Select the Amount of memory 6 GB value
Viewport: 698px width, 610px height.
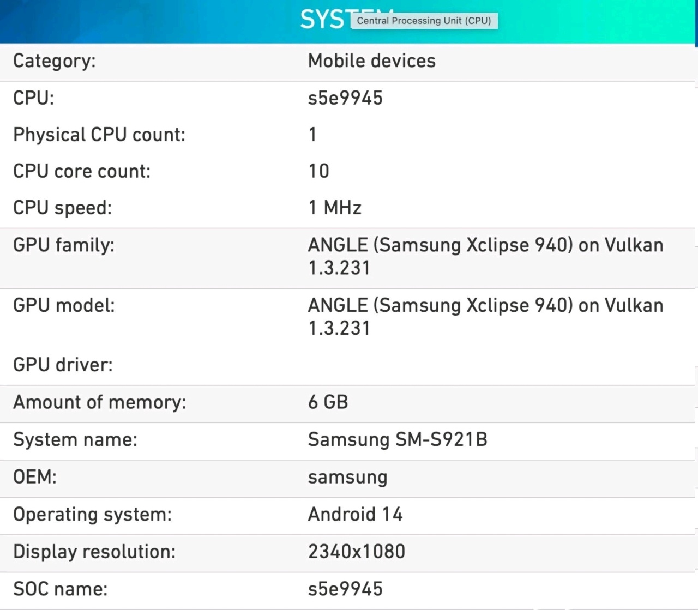coord(328,402)
